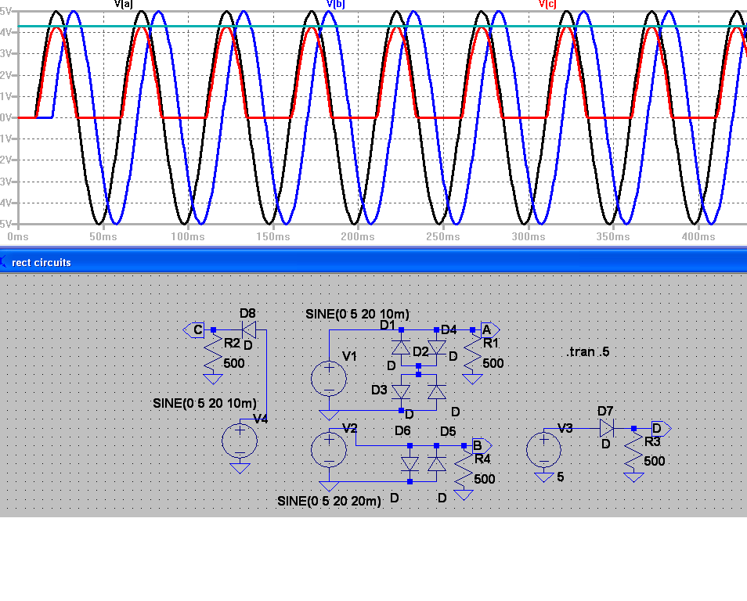Click the V3 source value 5

click(x=561, y=477)
